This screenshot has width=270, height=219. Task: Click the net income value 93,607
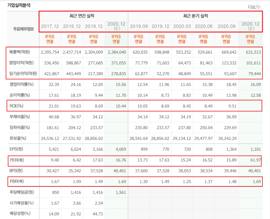[x=230, y=74]
